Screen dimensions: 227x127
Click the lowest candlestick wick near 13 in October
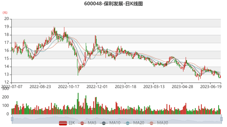pyautogui.click(x=78, y=72)
